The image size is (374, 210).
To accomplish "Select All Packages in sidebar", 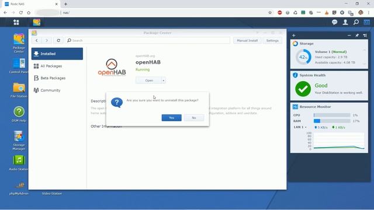I will click(57, 66).
